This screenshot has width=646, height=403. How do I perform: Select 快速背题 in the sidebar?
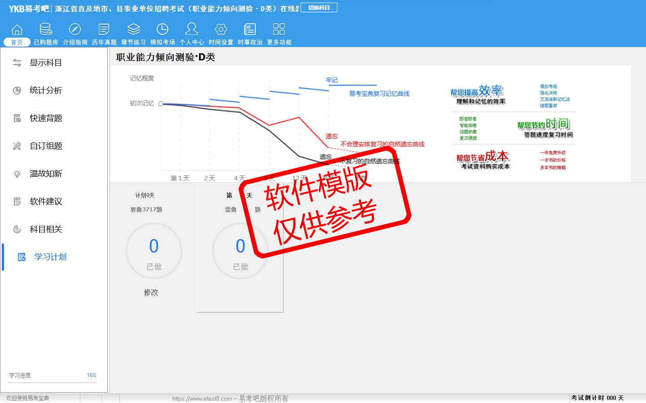tap(45, 118)
